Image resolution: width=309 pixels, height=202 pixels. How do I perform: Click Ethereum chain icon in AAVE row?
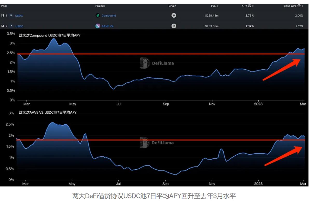(174, 26)
